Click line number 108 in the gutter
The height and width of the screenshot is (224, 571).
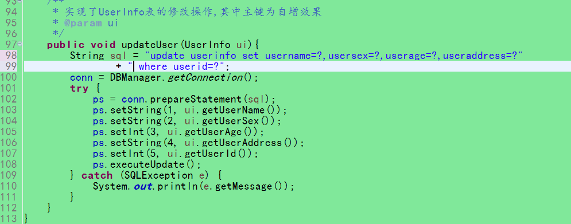tap(9, 164)
